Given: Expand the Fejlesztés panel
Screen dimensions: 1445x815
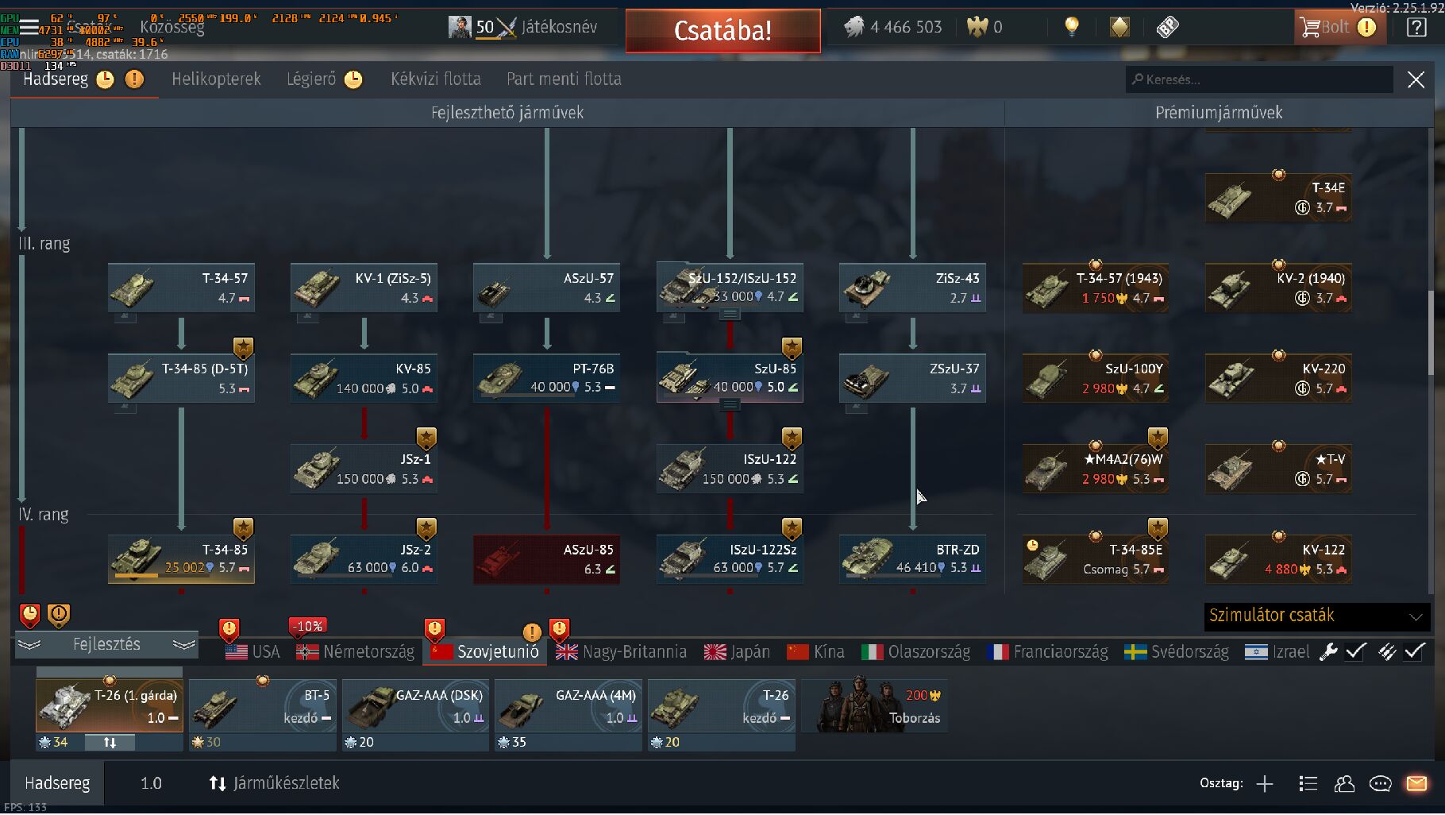Looking at the screenshot, I should [106, 644].
